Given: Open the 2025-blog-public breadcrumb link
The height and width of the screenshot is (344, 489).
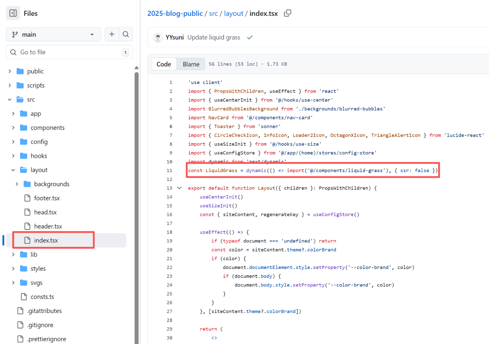Looking at the screenshot, I should pos(175,13).
